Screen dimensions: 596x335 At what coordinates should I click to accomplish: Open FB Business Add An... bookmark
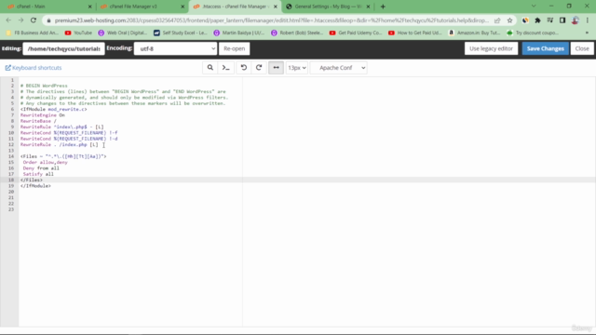point(33,33)
